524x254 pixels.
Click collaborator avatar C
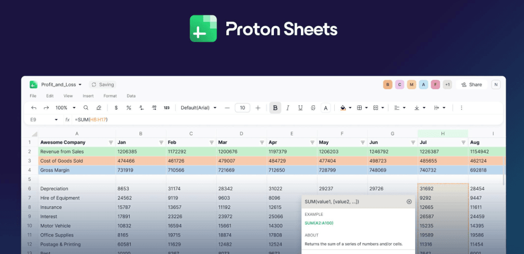(x=399, y=85)
